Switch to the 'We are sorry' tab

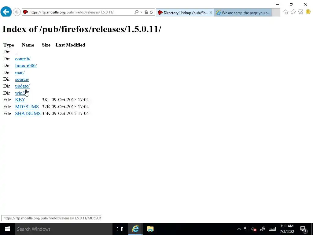click(x=243, y=13)
